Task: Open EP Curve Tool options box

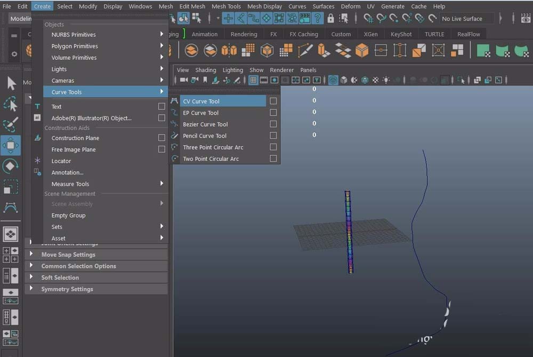Action: point(273,113)
